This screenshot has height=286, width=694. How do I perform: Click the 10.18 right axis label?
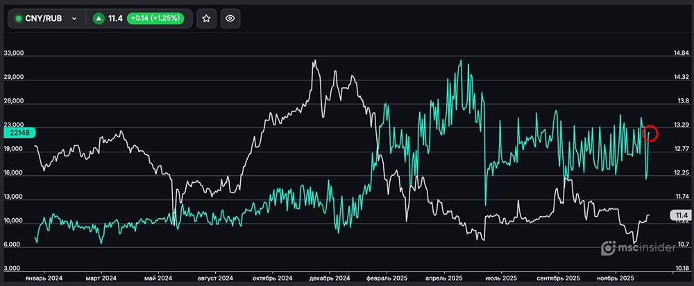pos(681,269)
